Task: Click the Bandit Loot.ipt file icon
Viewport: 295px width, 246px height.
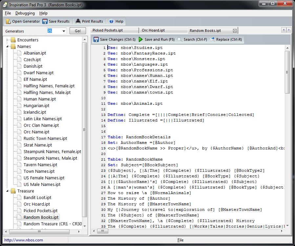Action: [19, 198]
